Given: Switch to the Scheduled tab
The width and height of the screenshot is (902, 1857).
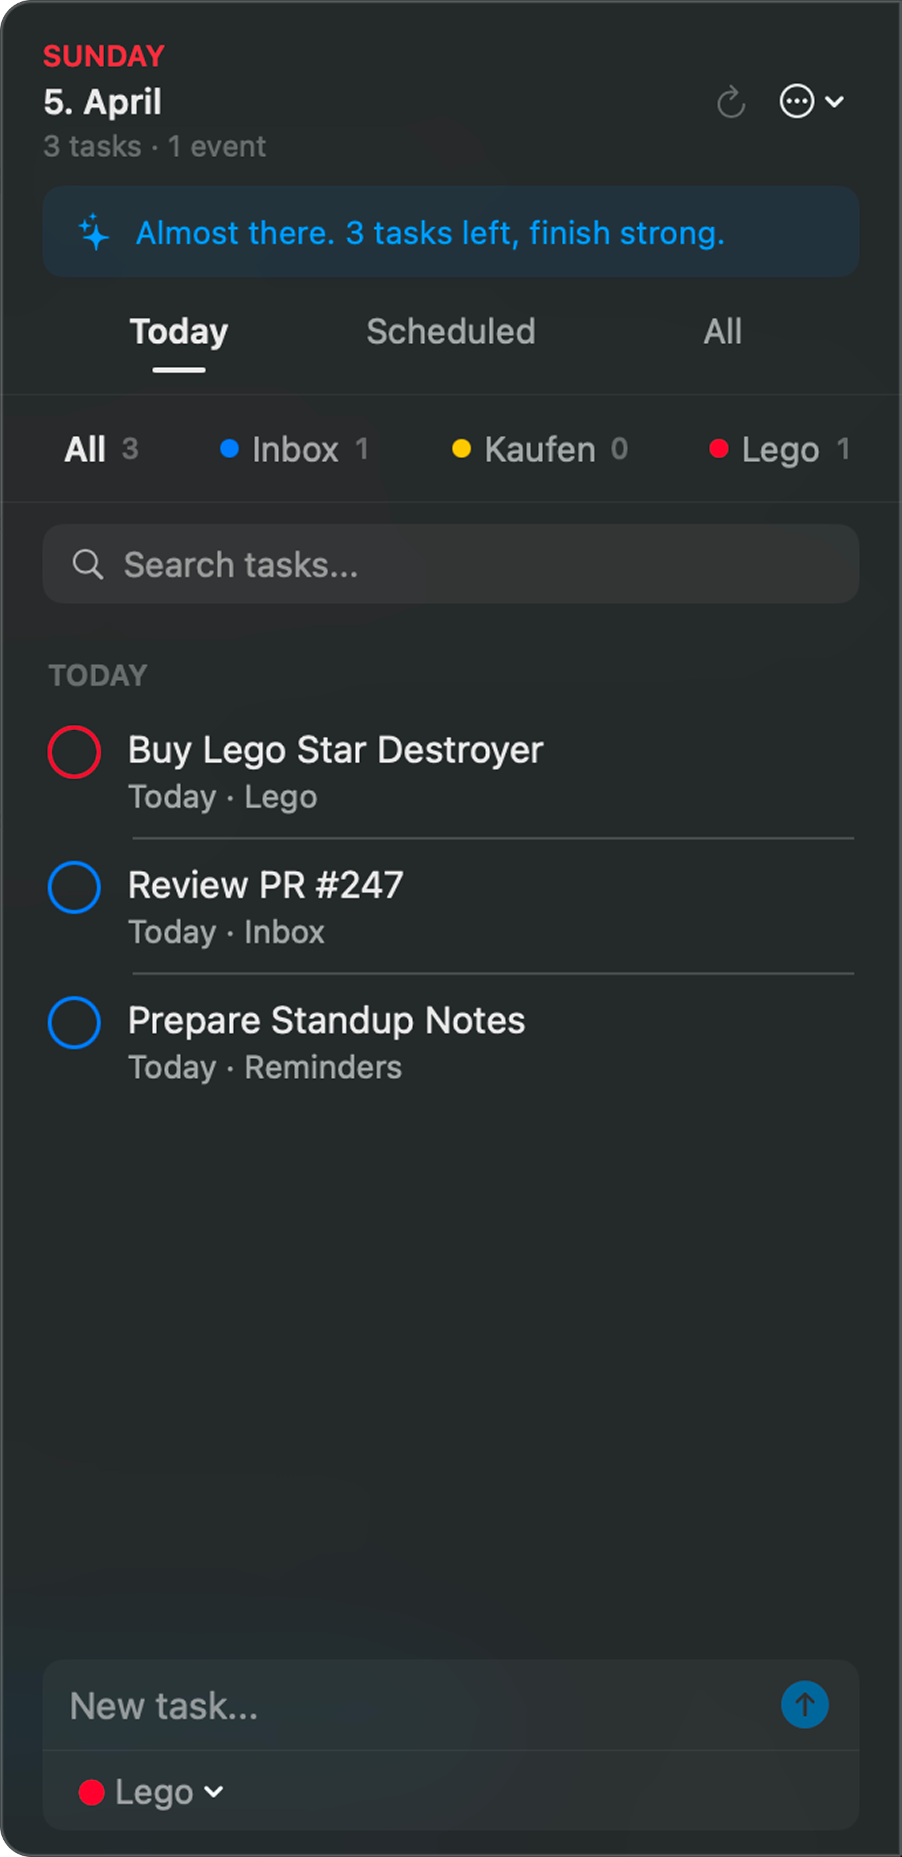Looking at the screenshot, I should pyautogui.click(x=450, y=332).
